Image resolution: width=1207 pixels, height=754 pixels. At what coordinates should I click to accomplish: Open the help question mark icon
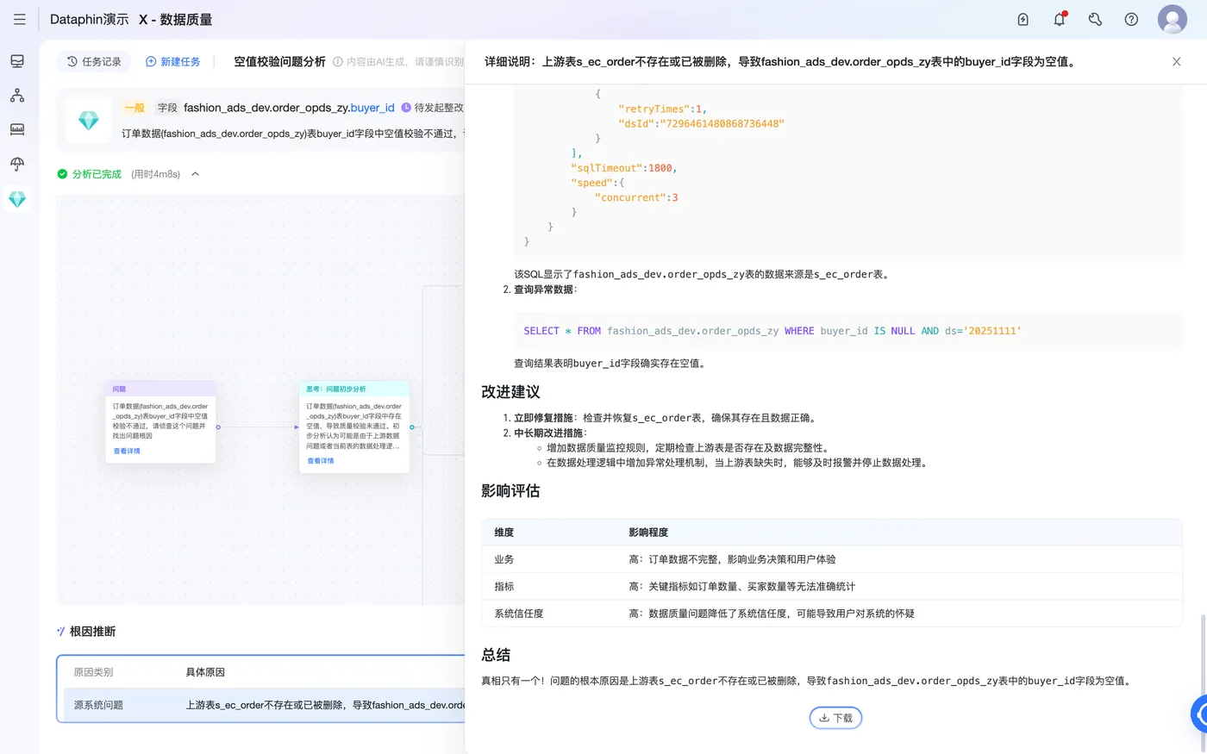[x=1131, y=19]
